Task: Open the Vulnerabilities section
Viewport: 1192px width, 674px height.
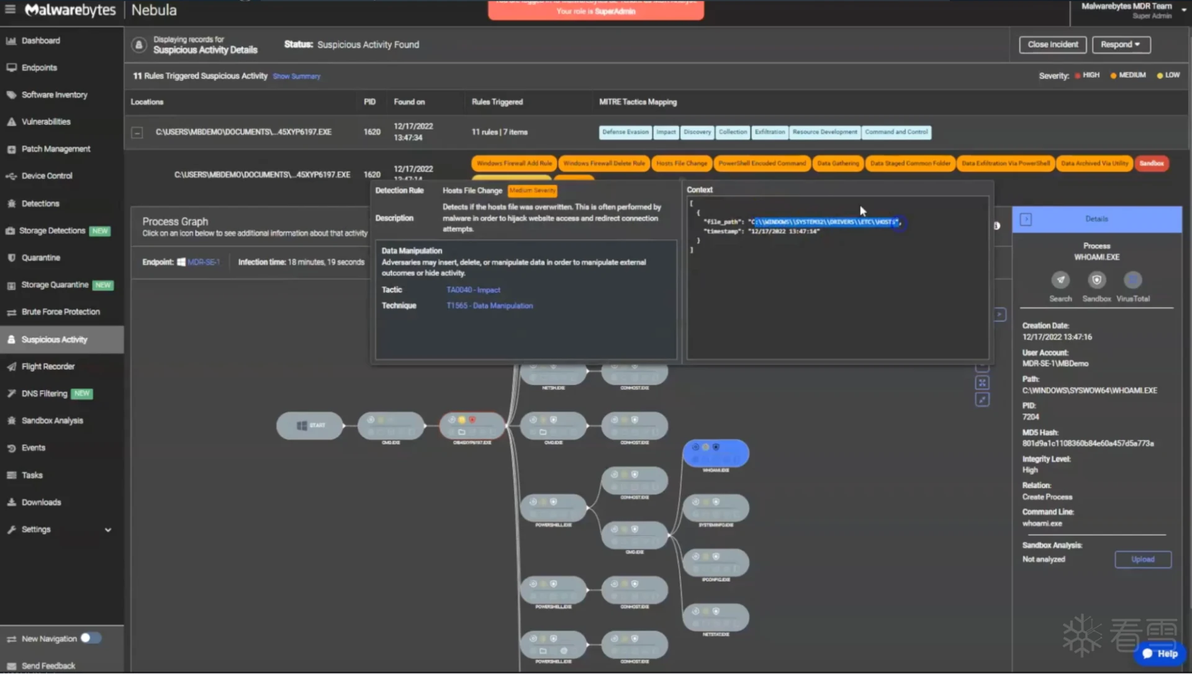Action: tap(46, 122)
